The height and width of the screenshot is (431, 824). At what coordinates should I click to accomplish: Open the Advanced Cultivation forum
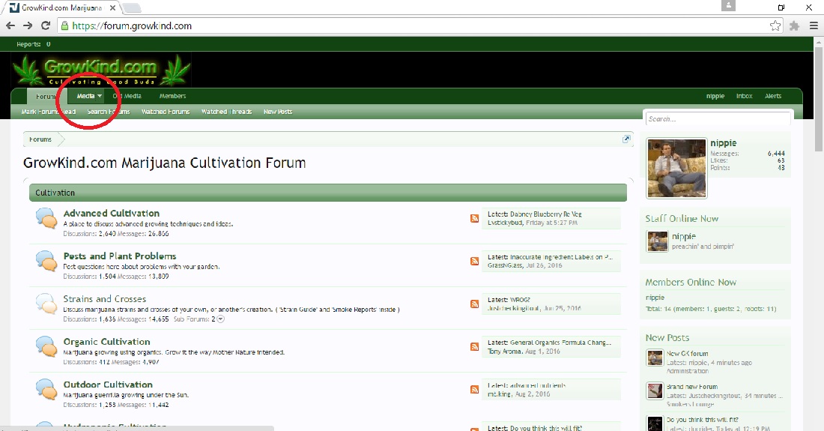pos(112,213)
